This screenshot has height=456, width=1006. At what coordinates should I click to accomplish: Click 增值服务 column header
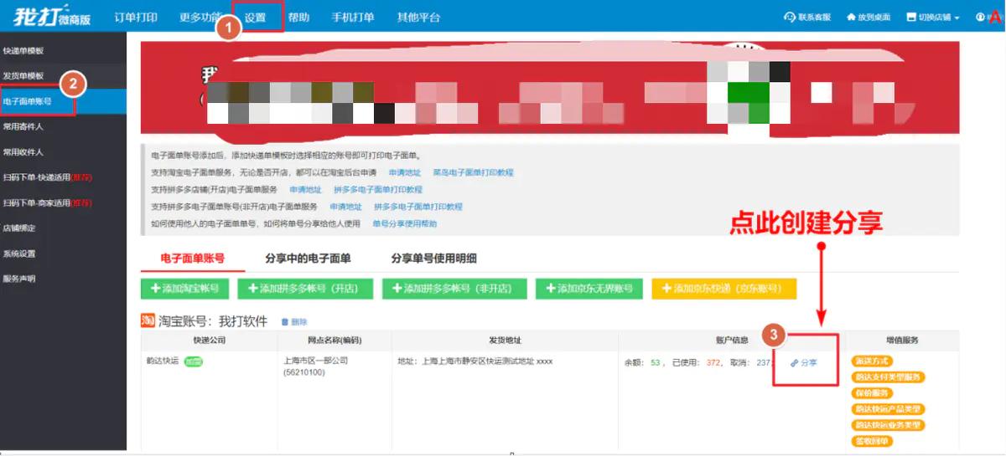tap(903, 341)
